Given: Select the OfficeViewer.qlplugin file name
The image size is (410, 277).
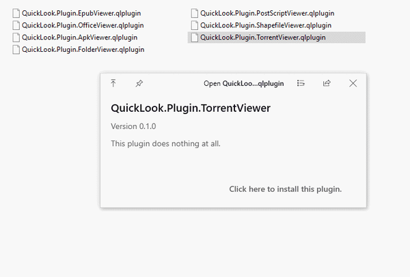Looking at the screenshot, I should [x=83, y=25].
